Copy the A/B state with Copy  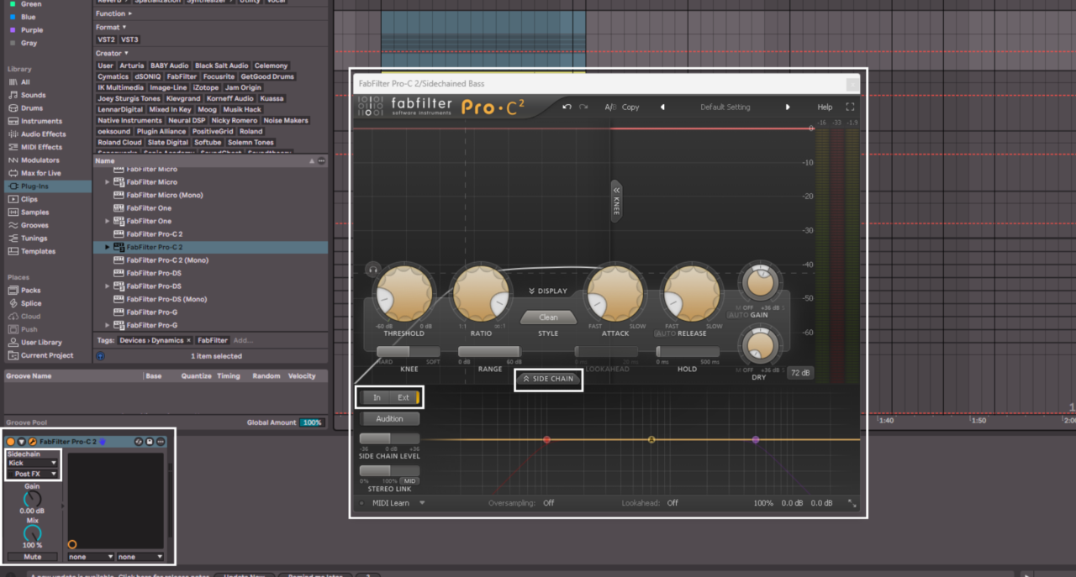[630, 108]
